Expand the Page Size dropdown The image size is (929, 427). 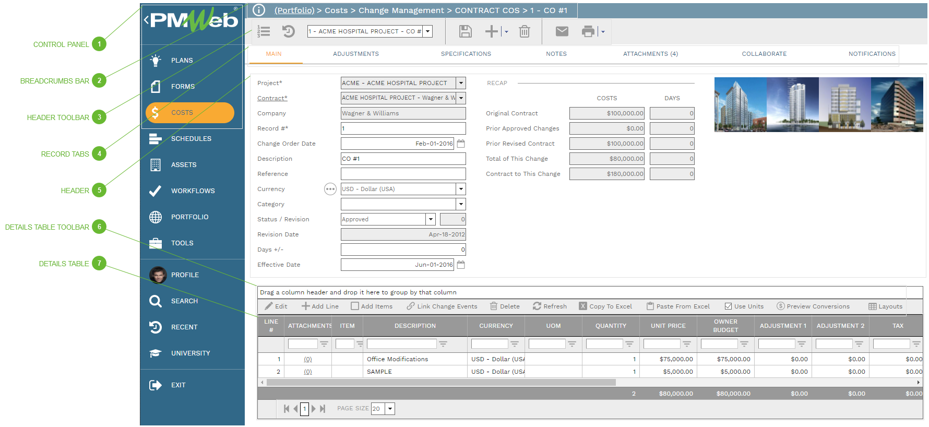[x=390, y=409]
